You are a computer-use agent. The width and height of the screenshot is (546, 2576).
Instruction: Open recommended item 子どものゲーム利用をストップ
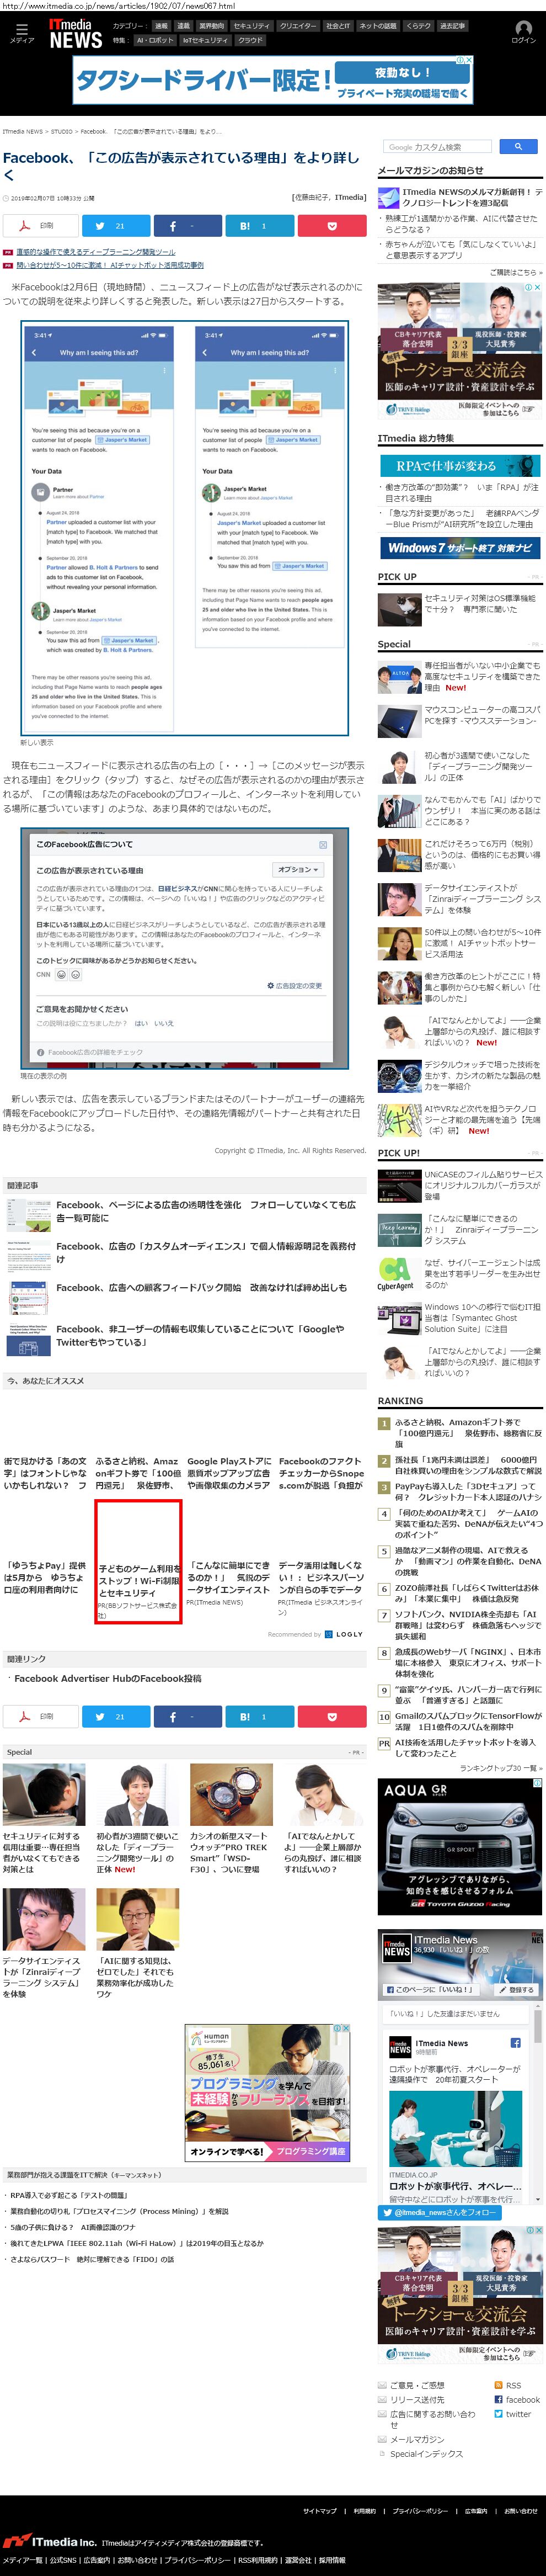tap(139, 1561)
